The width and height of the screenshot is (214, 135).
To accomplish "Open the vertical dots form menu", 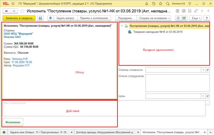I will tap(202, 11).
